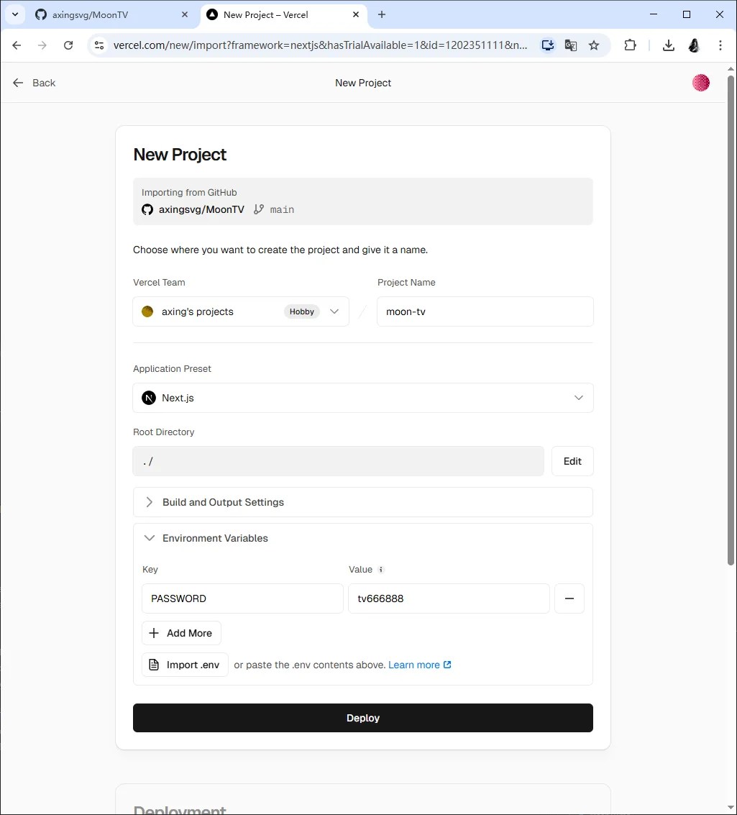Click the info icon beside Value
This screenshot has height=815, width=737.
(380, 570)
